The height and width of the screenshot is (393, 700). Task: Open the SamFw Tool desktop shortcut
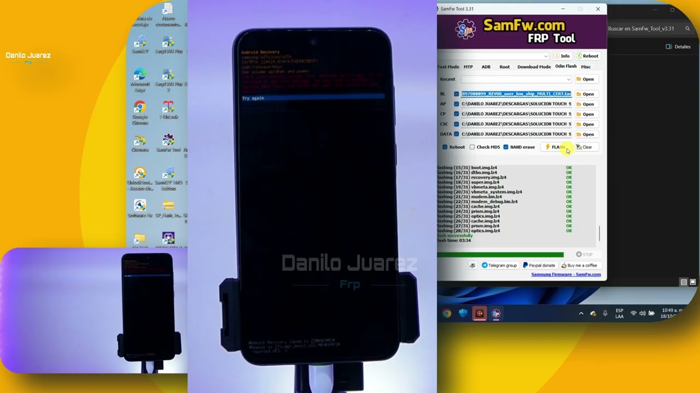[168, 144]
